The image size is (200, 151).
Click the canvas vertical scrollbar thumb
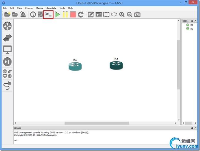pyautogui.click(x=178, y=65)
